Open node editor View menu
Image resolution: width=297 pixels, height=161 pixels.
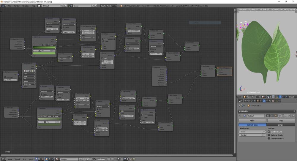[10, 159]
